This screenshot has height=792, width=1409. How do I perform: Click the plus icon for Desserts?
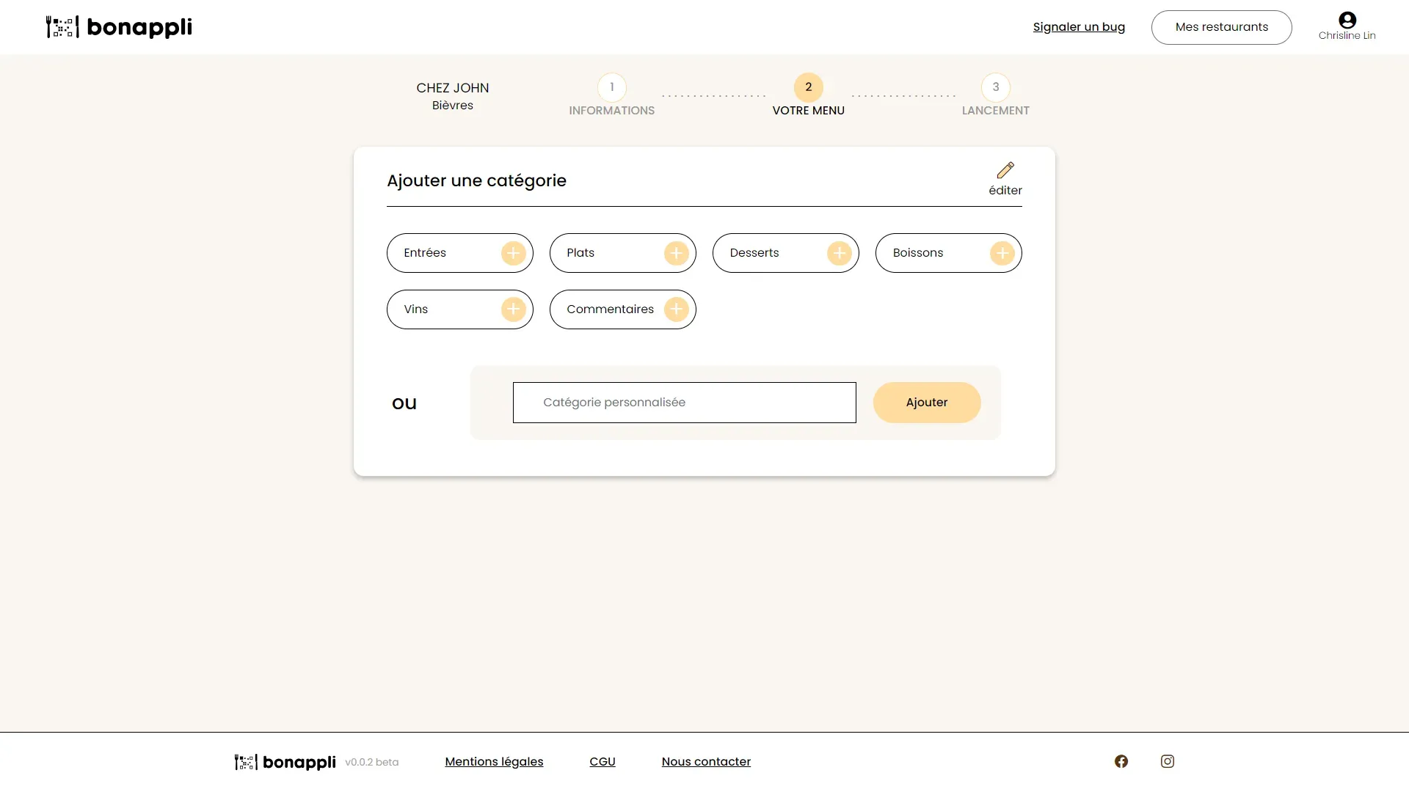point(840,253)
